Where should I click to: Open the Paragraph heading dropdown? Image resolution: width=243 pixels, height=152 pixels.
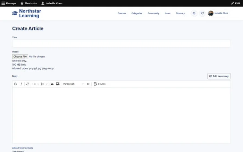tap(73, 84)
